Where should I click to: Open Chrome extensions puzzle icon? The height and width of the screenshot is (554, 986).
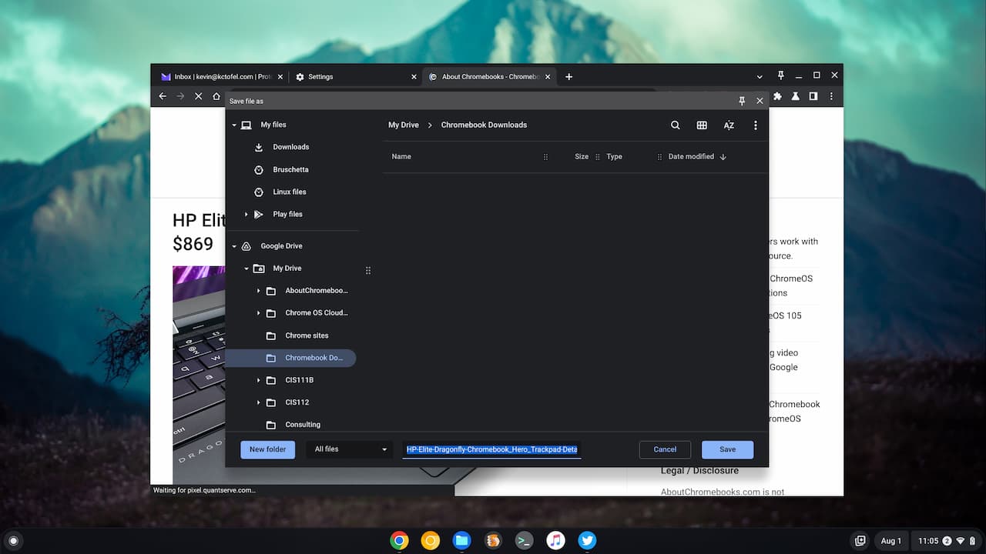pyautogui.click(x=777, y=96)
